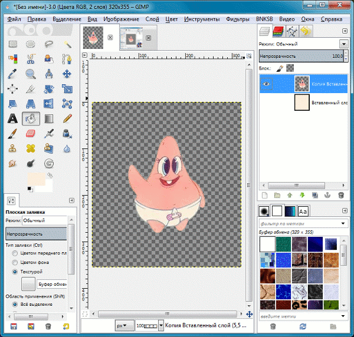Open tool options Режим: Обычный dropdown
Screen dimensions: 354x337
coord(45,220)
